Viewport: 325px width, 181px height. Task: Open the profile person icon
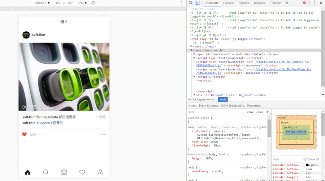(x=100, y=172)
